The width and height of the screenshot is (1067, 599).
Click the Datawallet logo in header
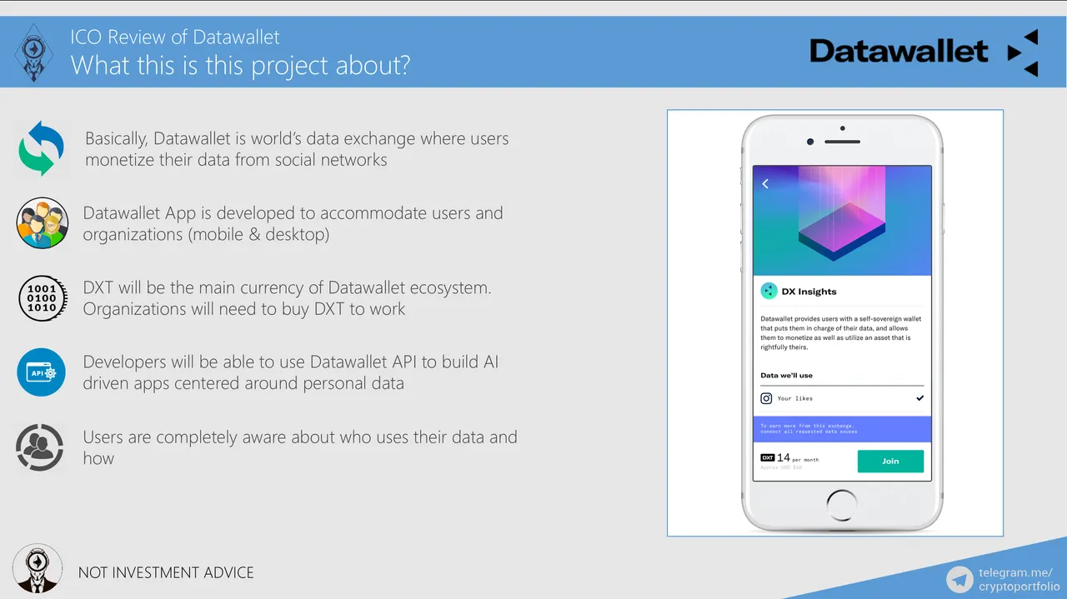(924, 52)
